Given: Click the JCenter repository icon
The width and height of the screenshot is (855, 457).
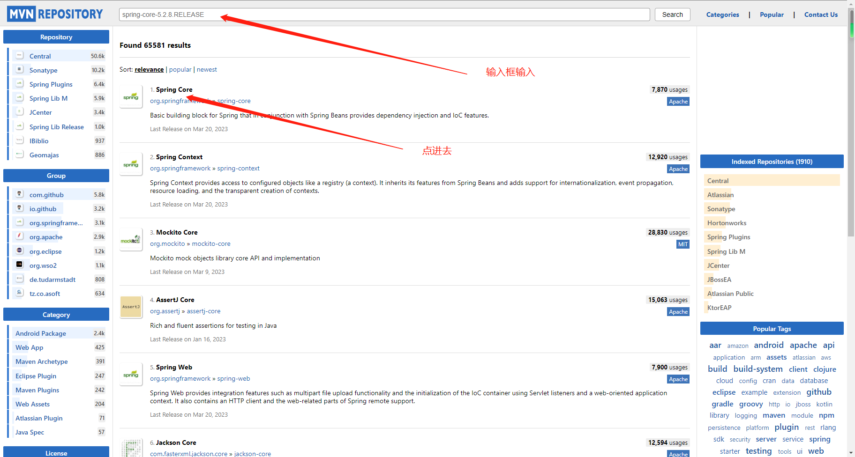Looking at the screenshot, I should click(20, 112).
